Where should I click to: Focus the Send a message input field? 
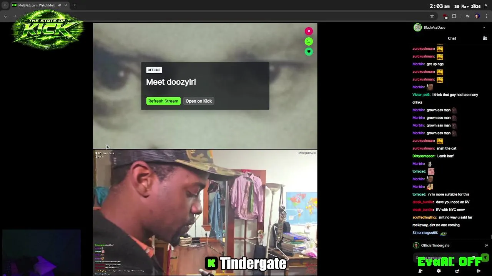(x=446, y=258)
